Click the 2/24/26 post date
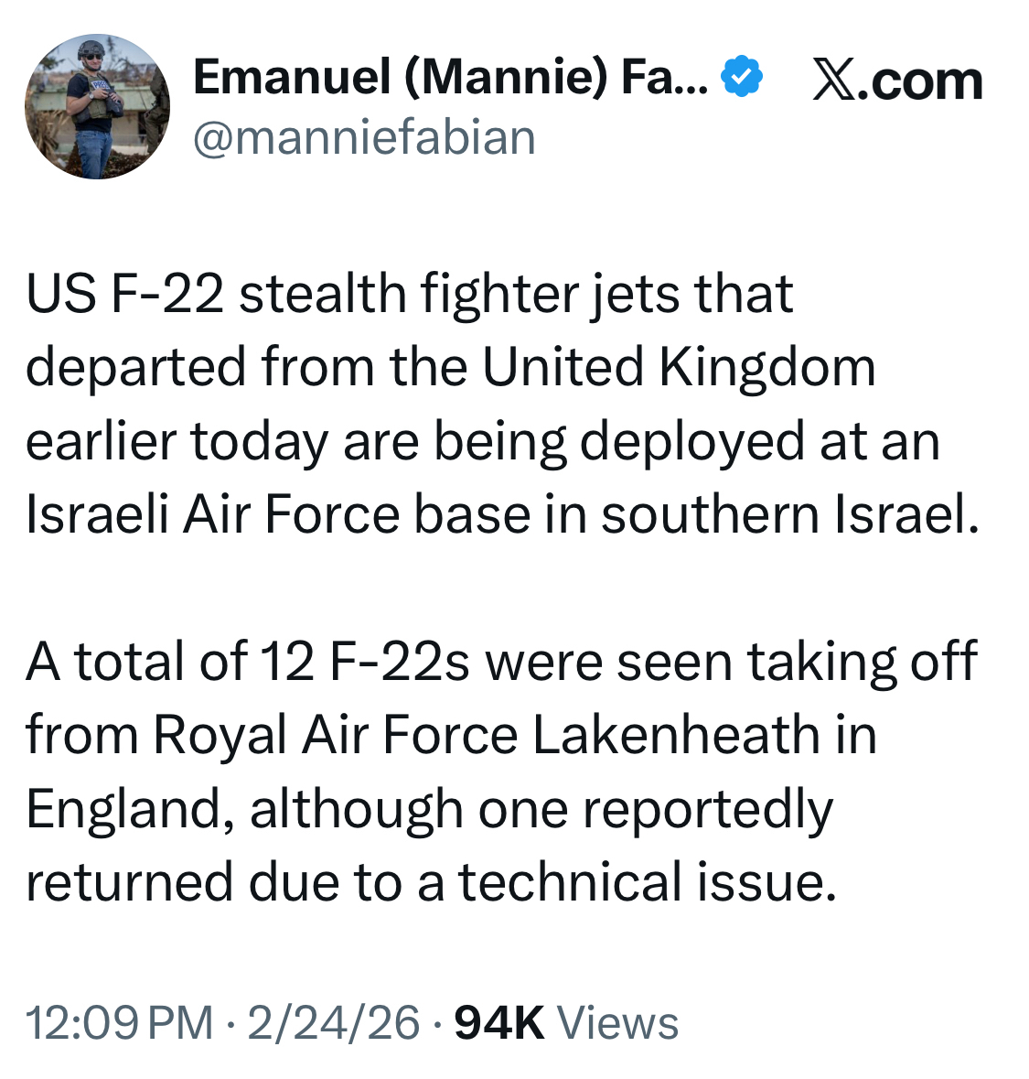Viewport: 1029px width, 1079px height. click(333, 1022)
